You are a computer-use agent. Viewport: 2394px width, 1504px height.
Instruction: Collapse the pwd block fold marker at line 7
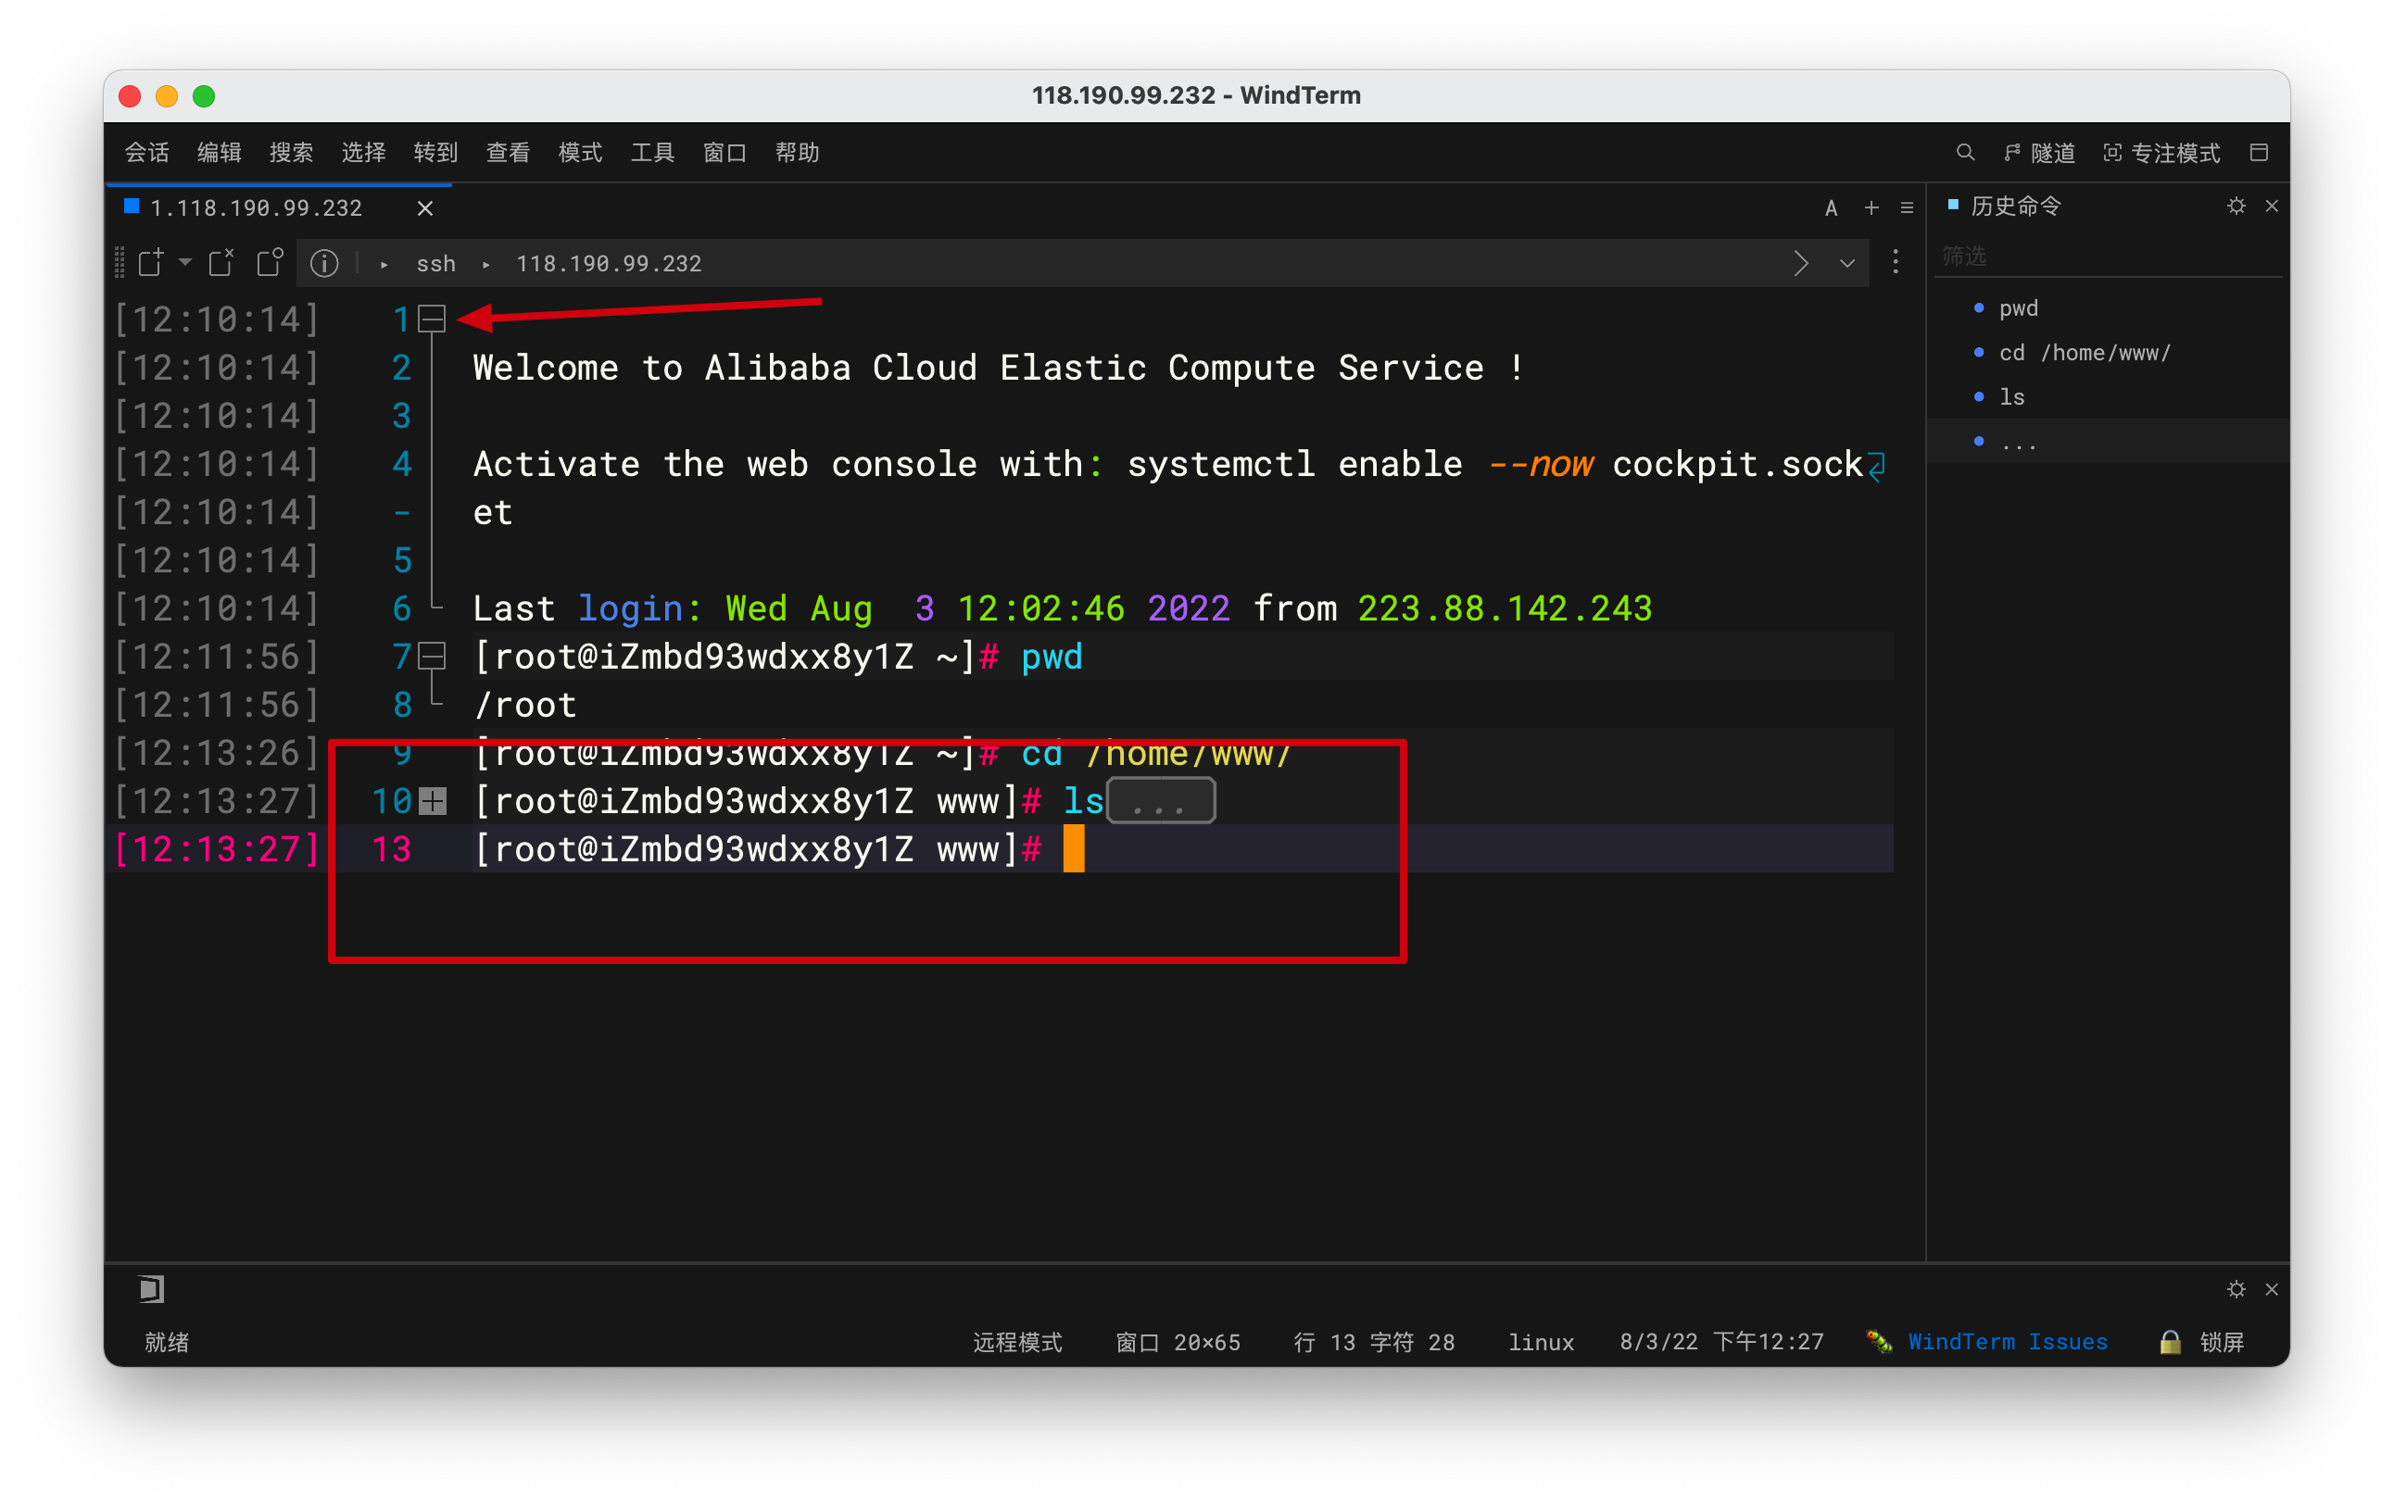(433, 656)
